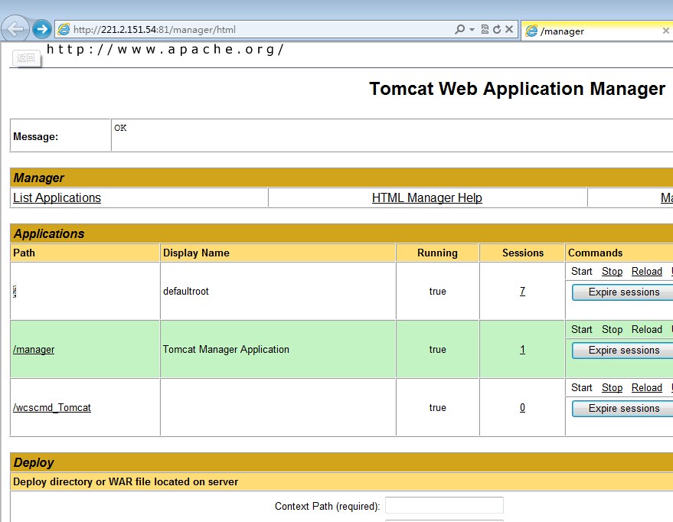Click inactive 'Start' text in /manager row

582,329
